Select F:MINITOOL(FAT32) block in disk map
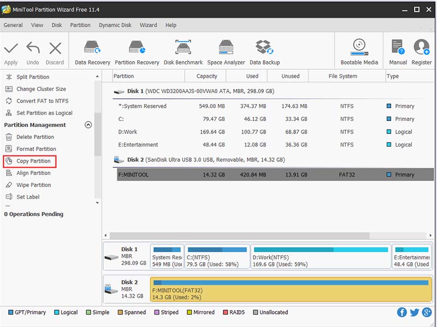Screen dimensions: 437x327 [291, 289]
